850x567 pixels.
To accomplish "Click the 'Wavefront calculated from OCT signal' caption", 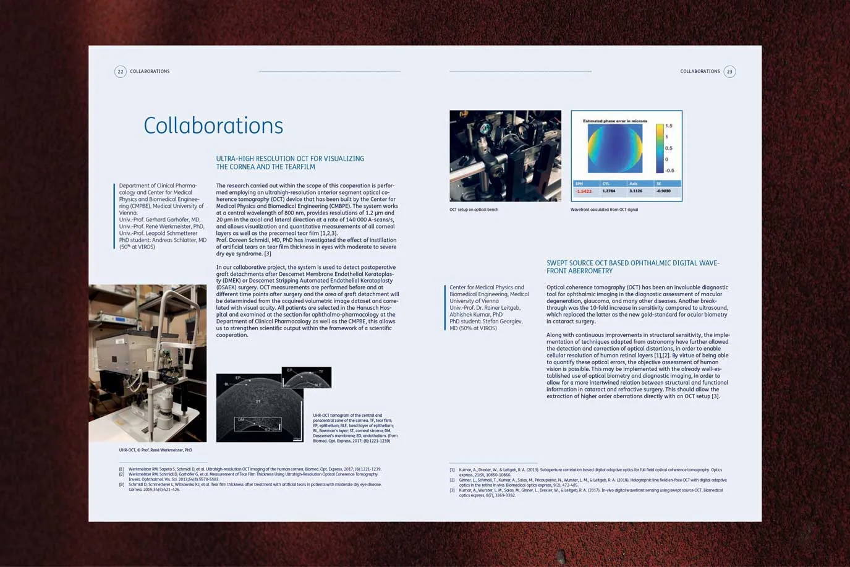I will click(x=604, y=210).
